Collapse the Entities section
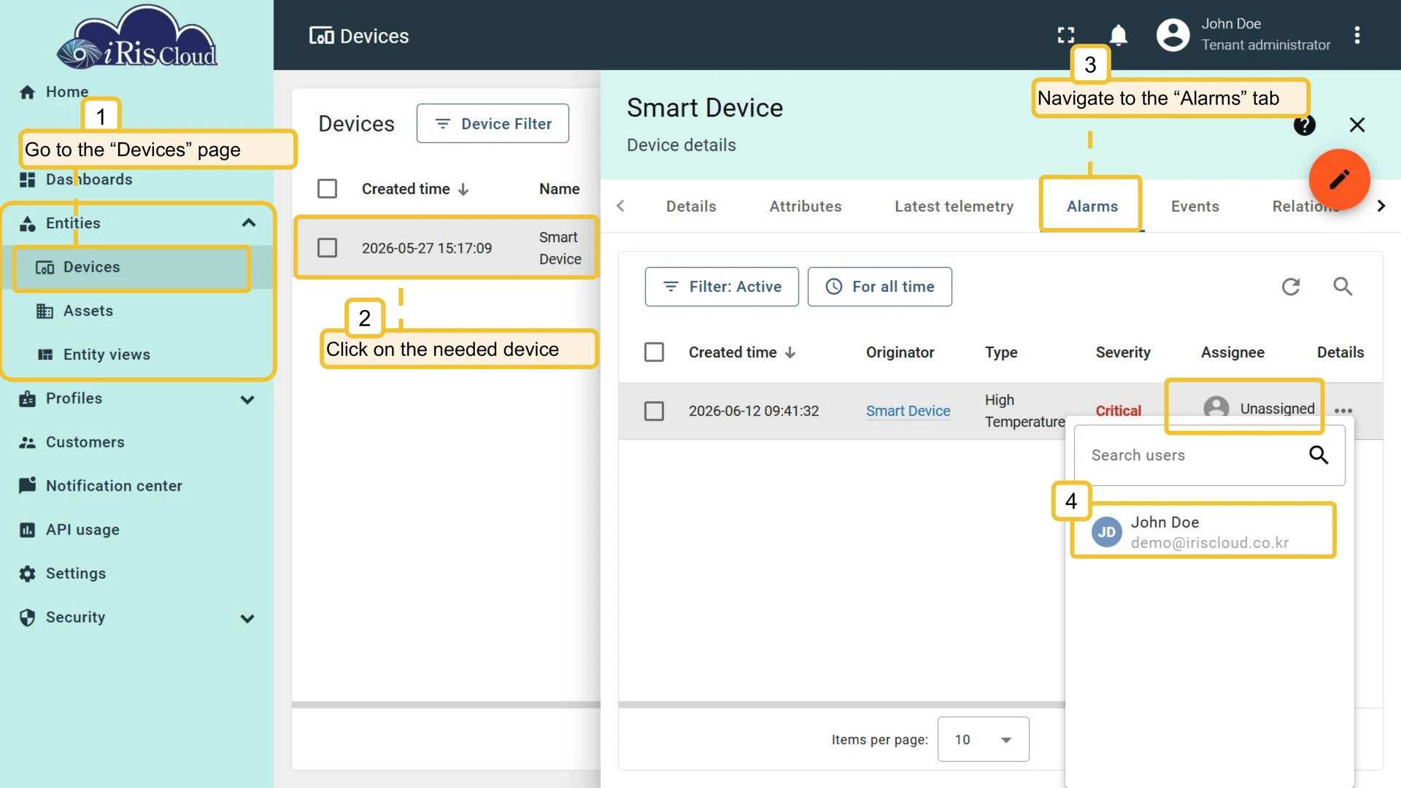 point(248,223)
